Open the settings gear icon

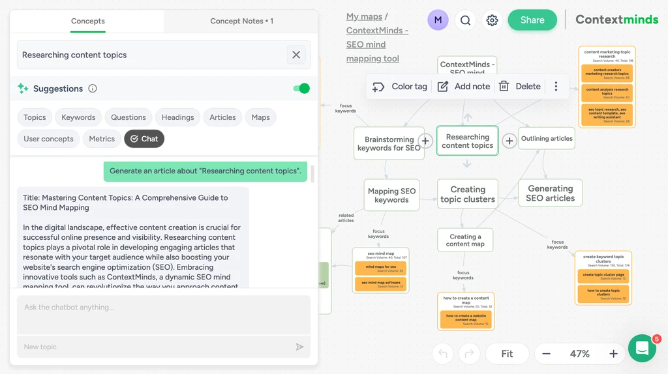[x=492, y=20]
